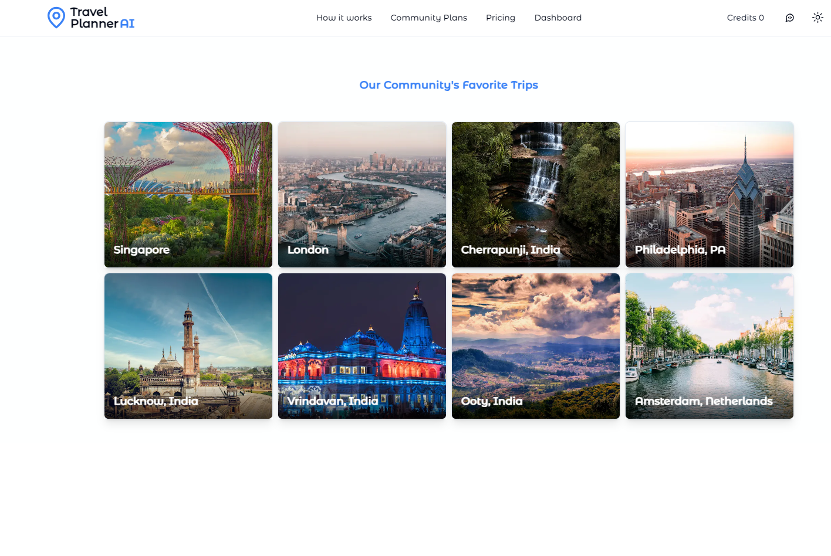Viewport: 831px width, 556px height.
Task: Click Credits 0 in header
Action: coord(745,18)
